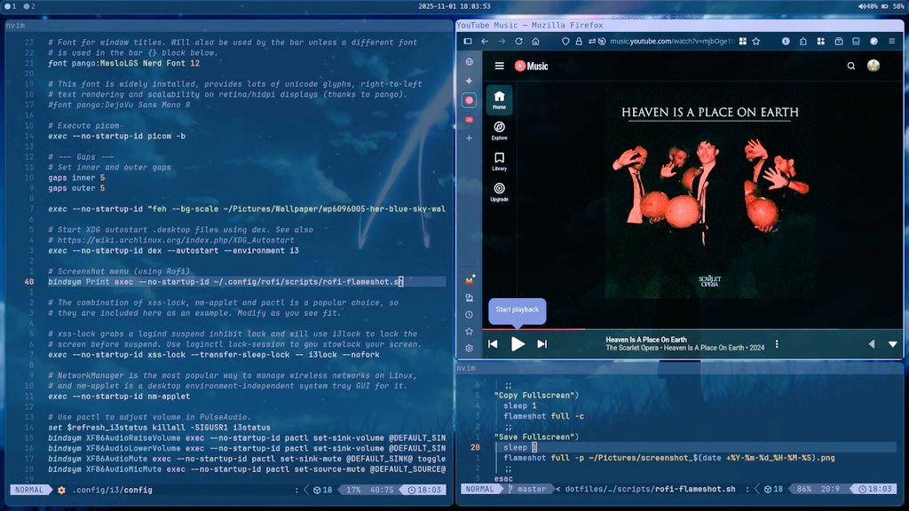The image size is (909, 511).
Task: Click The Scarlet Opera artist text
Action: coord(632,348)
